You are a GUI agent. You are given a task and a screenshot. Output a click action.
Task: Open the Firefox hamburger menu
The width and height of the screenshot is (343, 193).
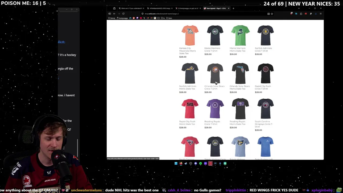coord(320,14)
